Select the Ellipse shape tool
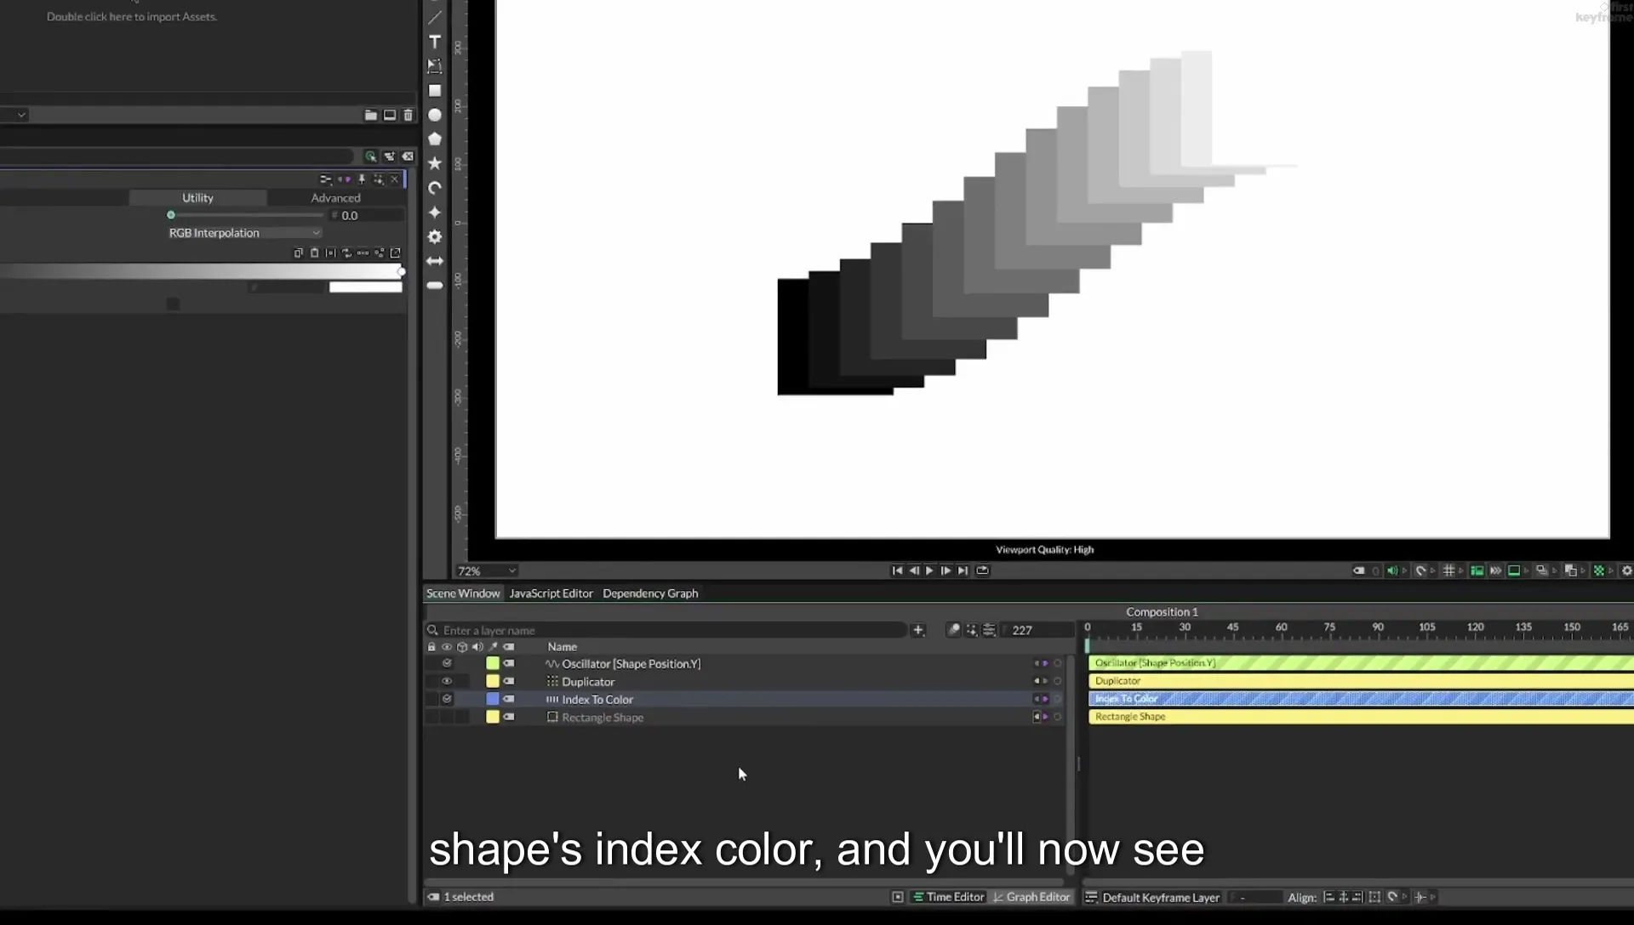 pos(435,115)
